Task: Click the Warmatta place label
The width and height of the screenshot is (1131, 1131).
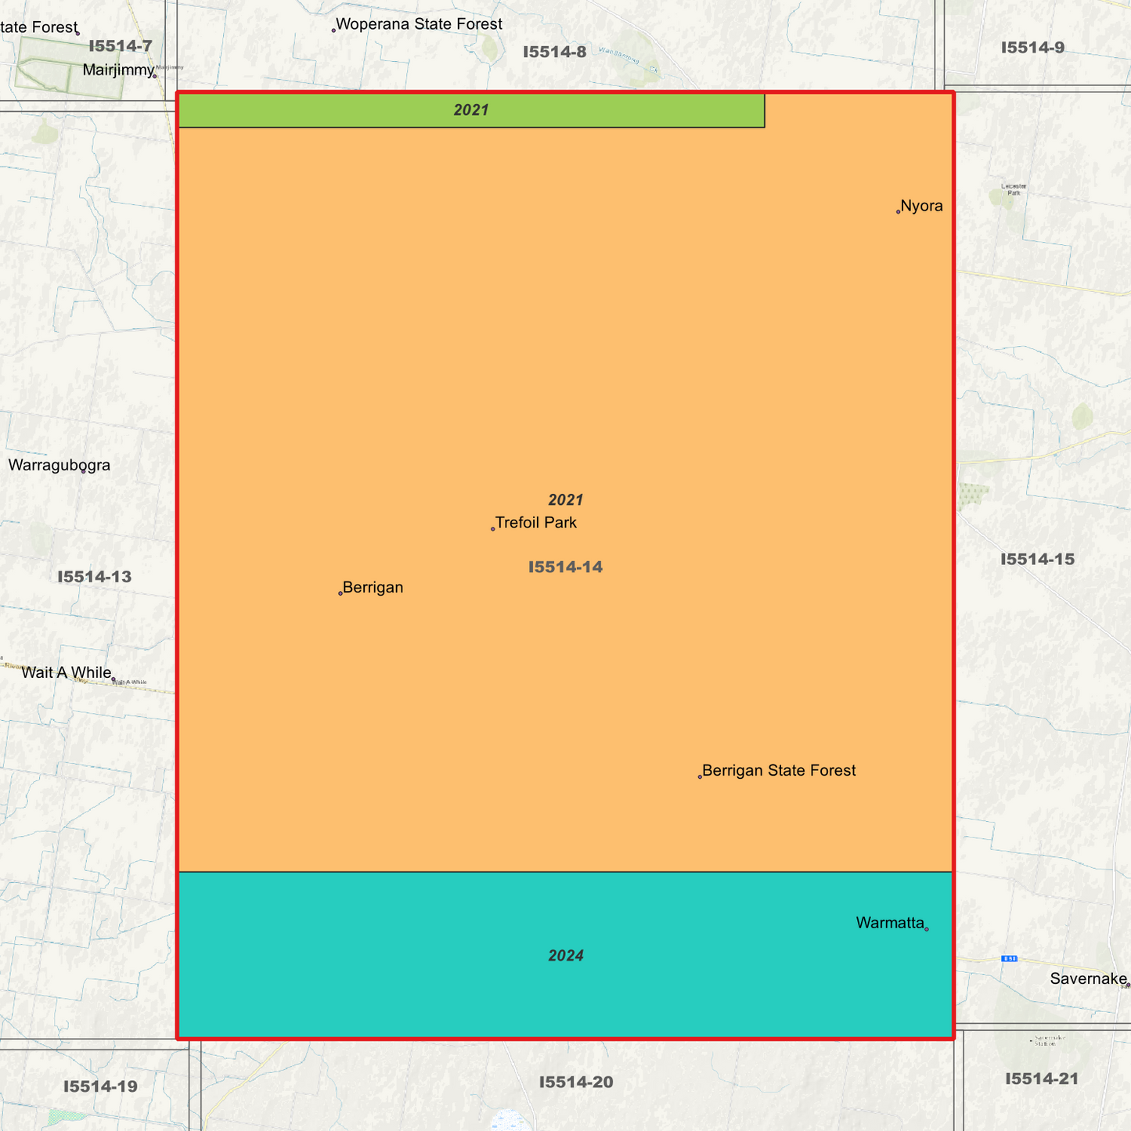Action: pos(890,923)
